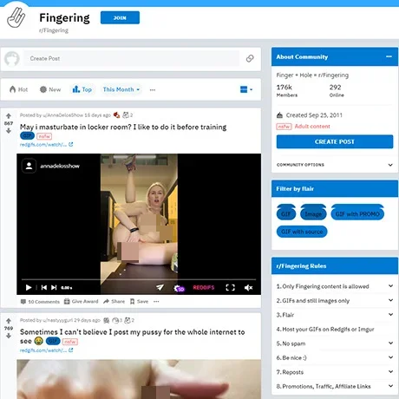Expand Community Options section

point(335,165)
